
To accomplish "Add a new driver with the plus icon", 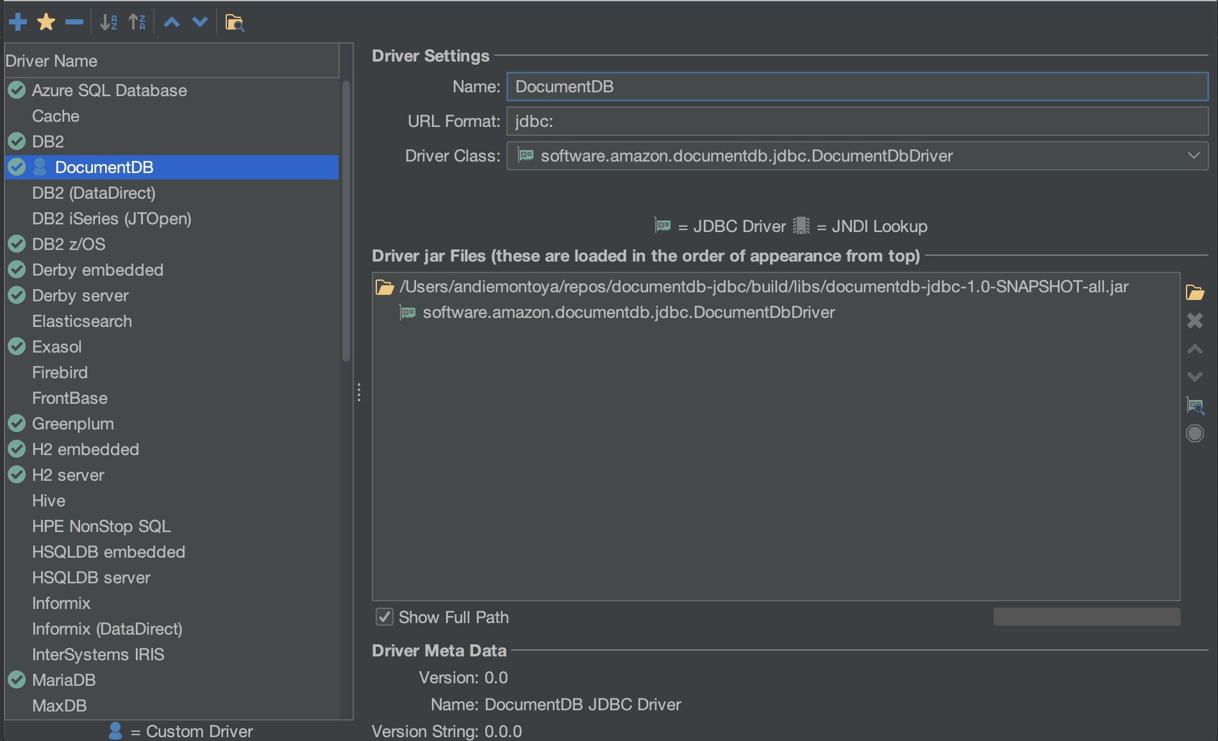I will pos(17,21).
